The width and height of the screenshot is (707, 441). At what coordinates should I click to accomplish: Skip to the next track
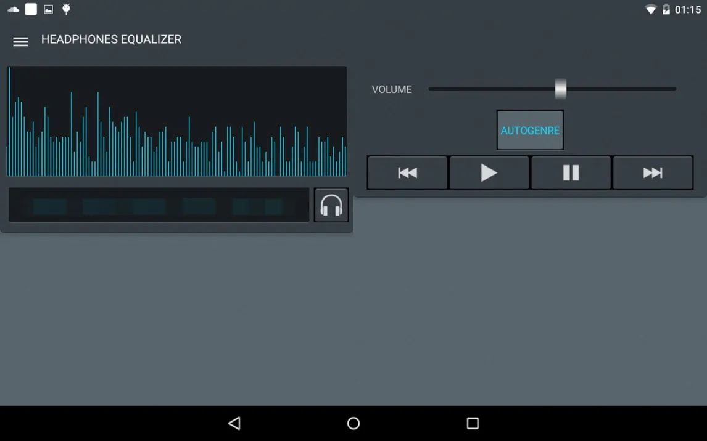tap(653, 173)
